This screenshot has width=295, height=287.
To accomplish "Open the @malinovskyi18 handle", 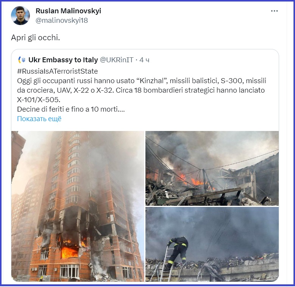I will point(62,20).
